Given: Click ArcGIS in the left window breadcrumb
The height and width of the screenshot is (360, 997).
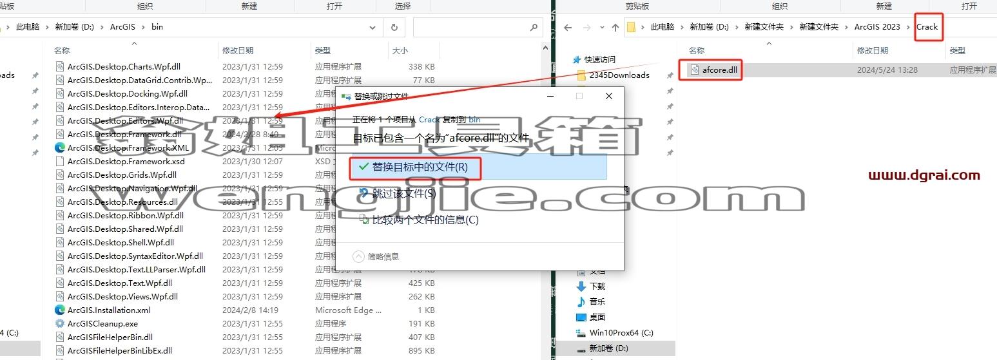Looking at the screenshot, I should coord(122,27).
